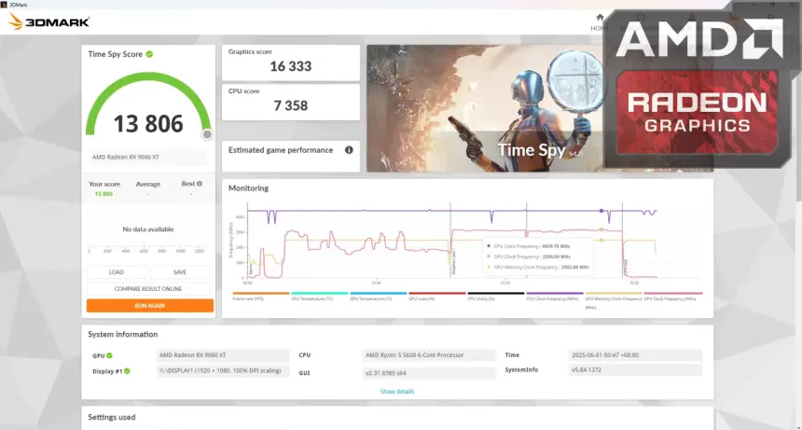Expand system info with Show details
This screenshot has width=802, height=430.
[x=396, y=391]
